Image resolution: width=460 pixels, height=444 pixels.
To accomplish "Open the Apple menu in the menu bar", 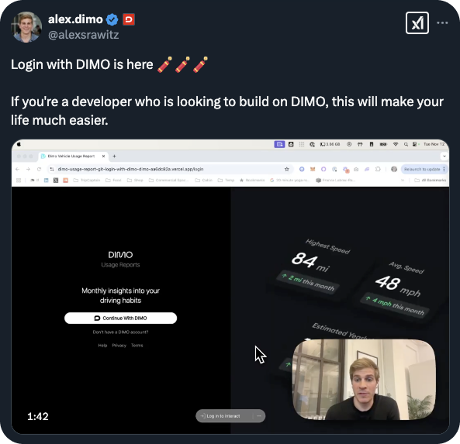I will 19,144.
